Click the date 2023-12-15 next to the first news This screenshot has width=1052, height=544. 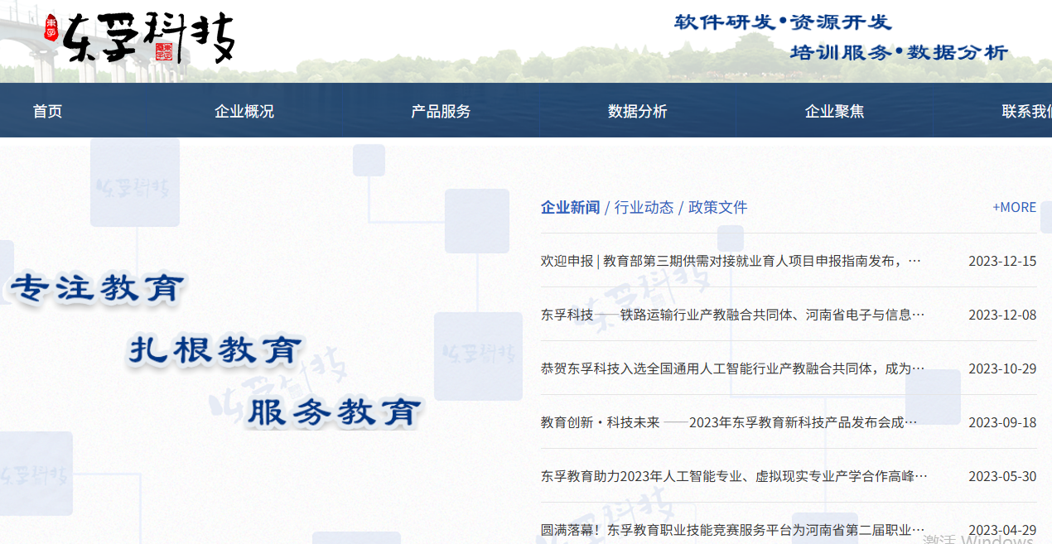click(1001, 260)
